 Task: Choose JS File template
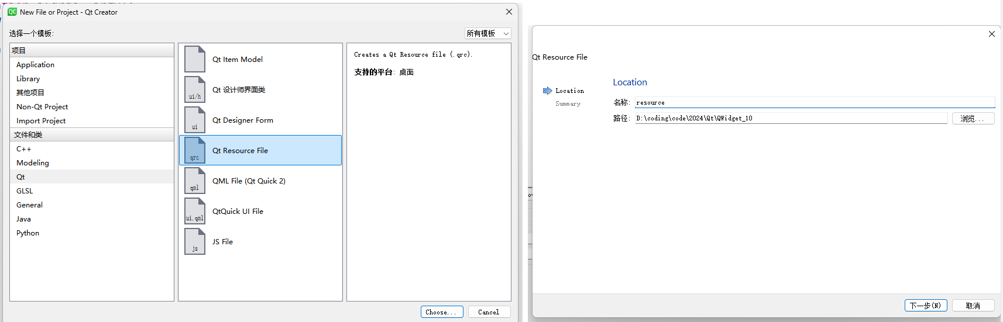pyautogui.click(x=260, y=241)
